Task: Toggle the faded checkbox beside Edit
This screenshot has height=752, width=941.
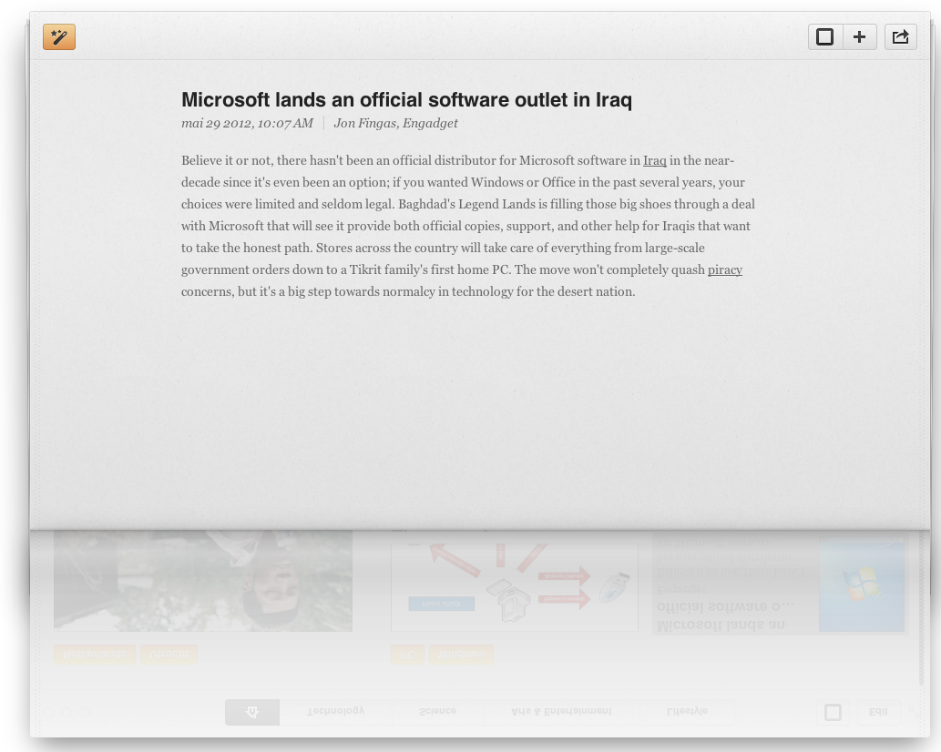Action: tap(833, 712)
